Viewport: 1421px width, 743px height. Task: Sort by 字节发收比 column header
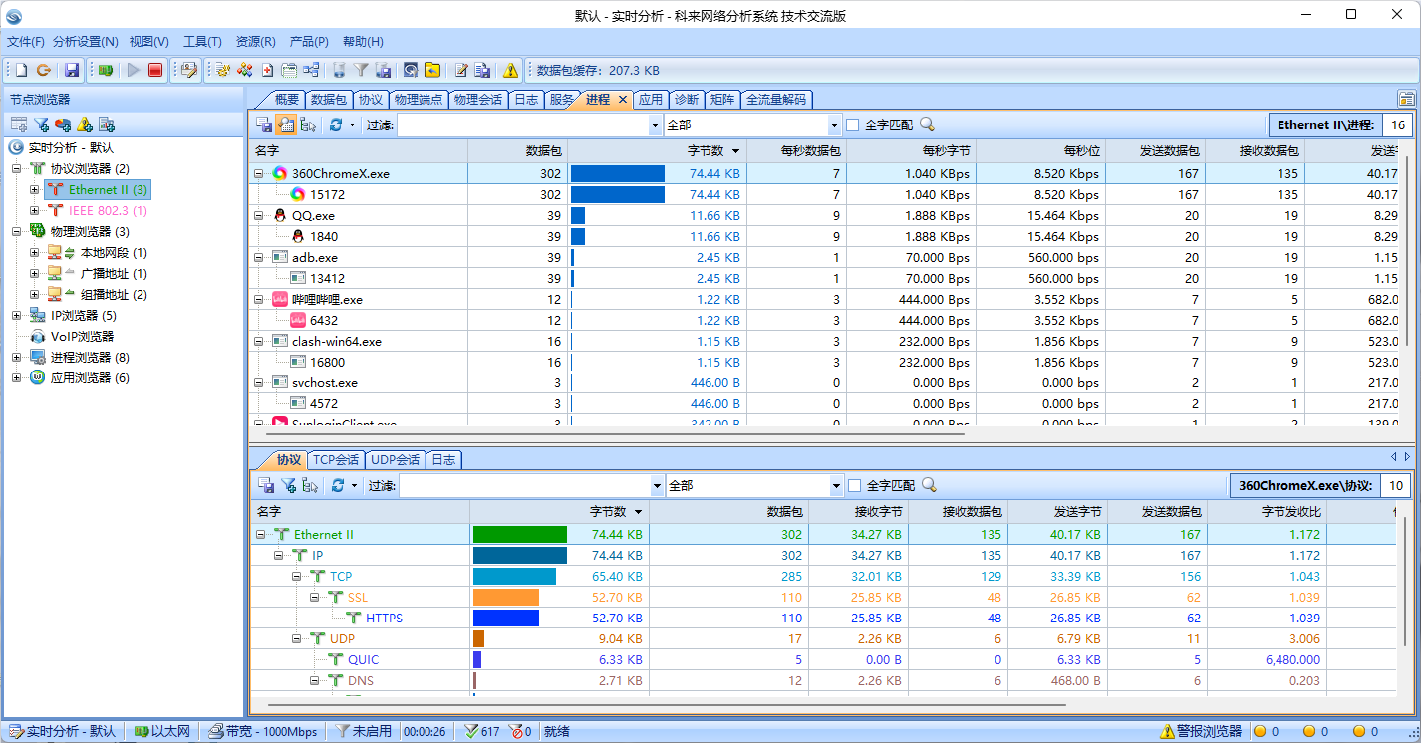coord(1268,511)
